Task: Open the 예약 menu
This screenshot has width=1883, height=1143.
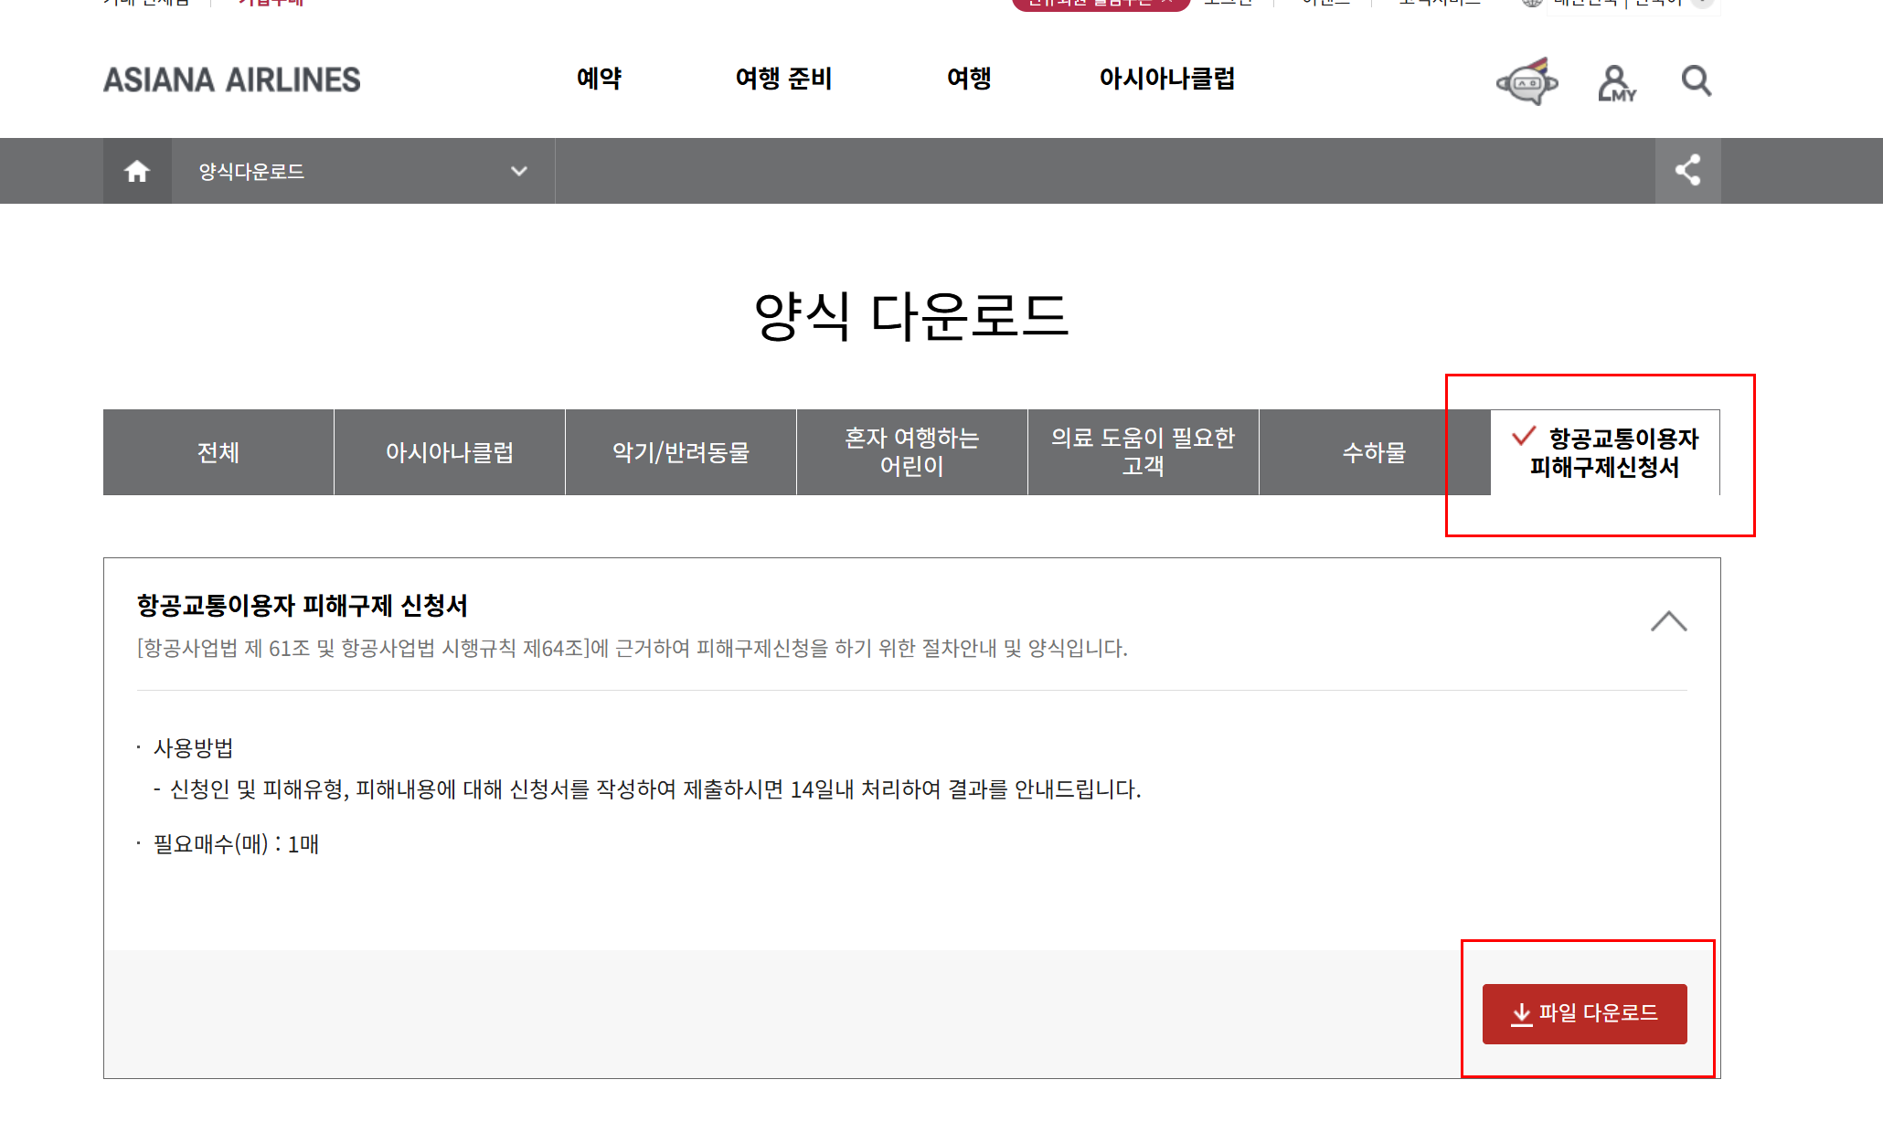Action: tap(599, 79)
